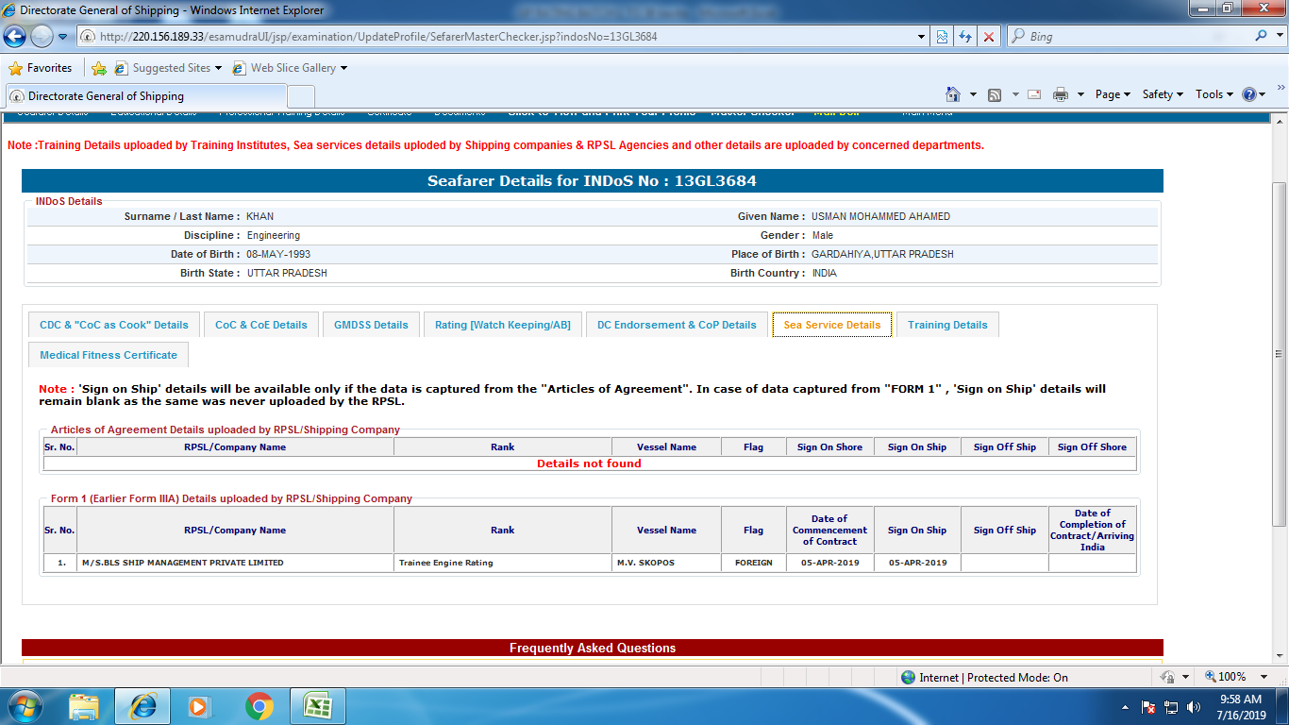Click the RSS feeds icon

pos(995,94)
